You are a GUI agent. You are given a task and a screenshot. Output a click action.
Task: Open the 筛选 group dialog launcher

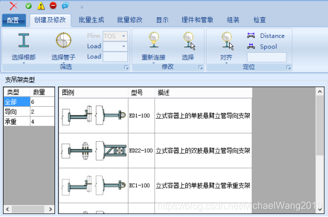tap(126, 67)
